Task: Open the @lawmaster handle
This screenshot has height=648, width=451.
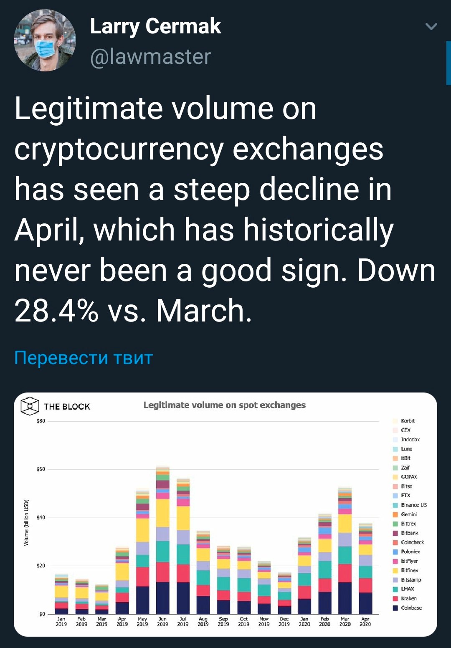Action: [151, 56]
